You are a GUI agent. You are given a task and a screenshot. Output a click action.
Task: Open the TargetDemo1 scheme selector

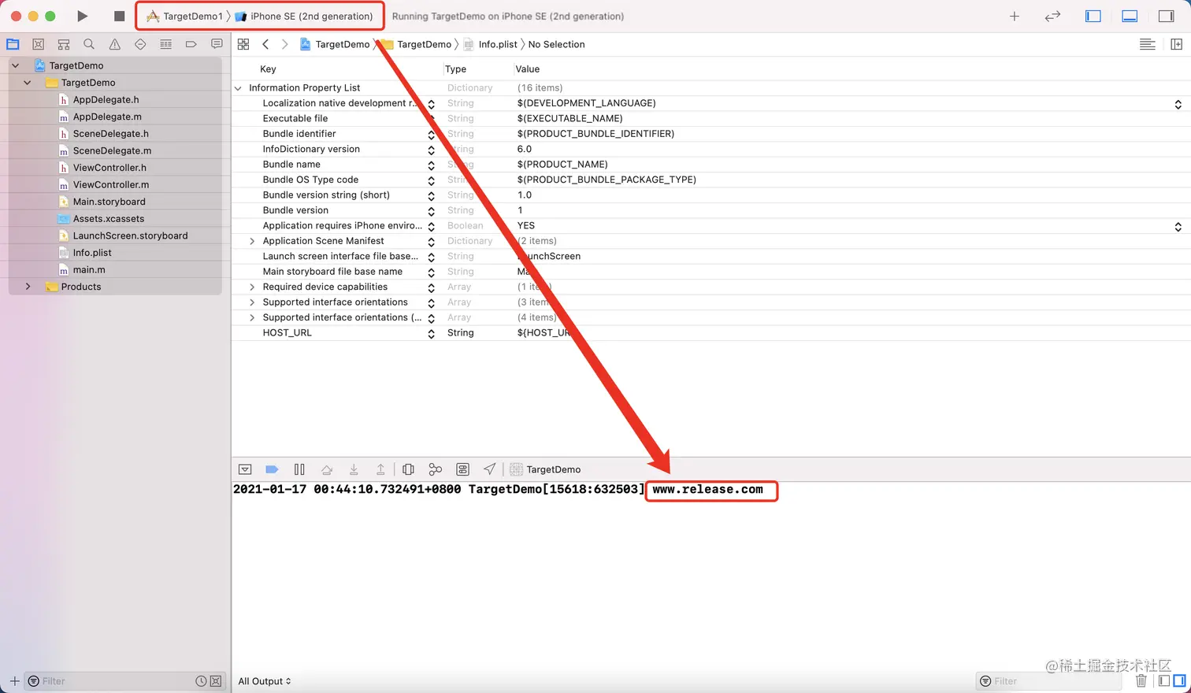tap(184, 16)
